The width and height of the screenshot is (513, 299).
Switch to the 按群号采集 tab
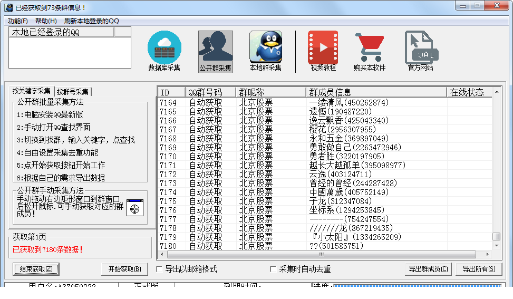pos(73,91)
